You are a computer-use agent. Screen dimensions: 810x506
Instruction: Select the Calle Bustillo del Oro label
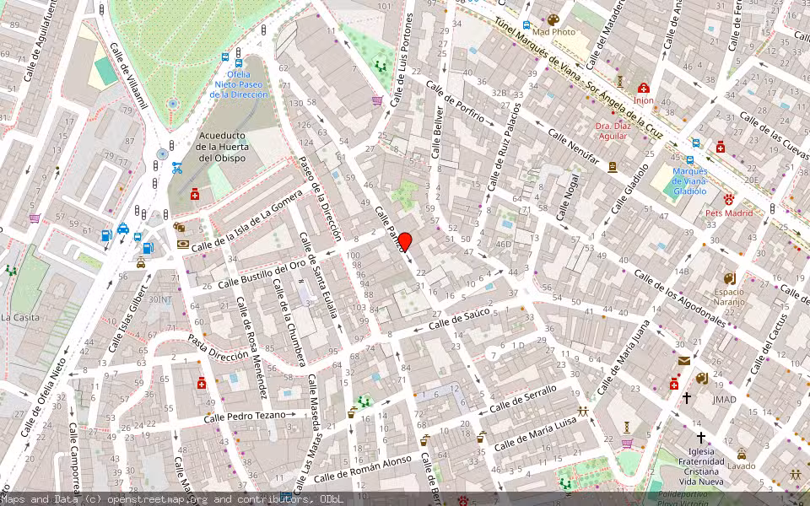(262, 274)
